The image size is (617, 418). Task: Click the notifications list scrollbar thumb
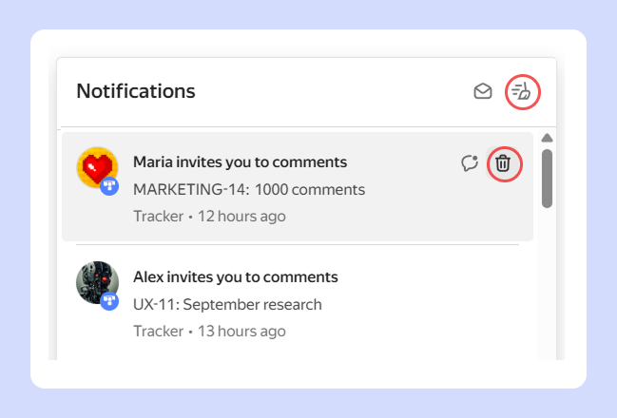pyautogui.click(x=547, y=178)
